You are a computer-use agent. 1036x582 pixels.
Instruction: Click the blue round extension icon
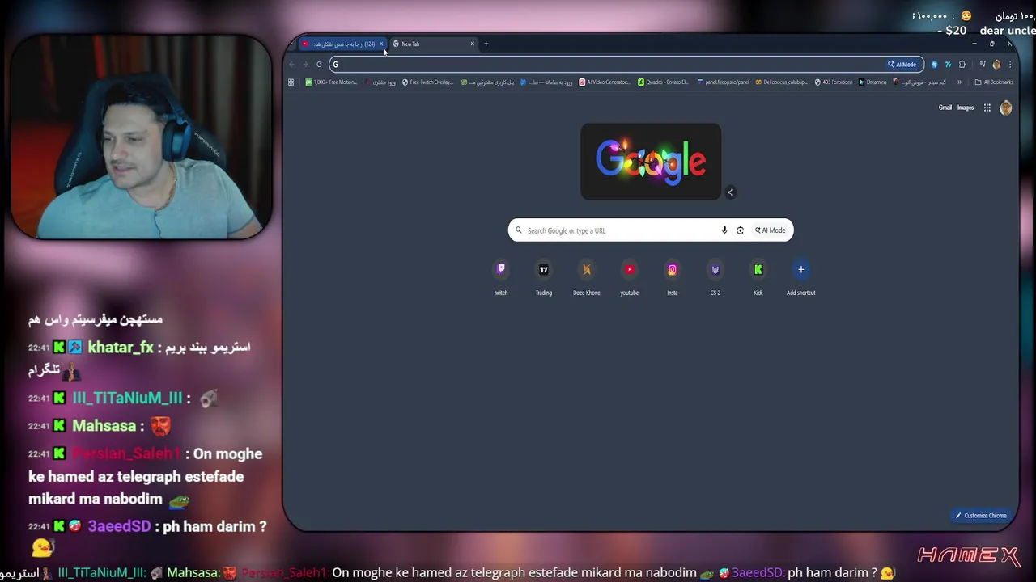935,65
